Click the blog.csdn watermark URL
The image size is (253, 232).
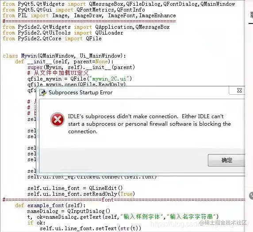click(199, 224)
